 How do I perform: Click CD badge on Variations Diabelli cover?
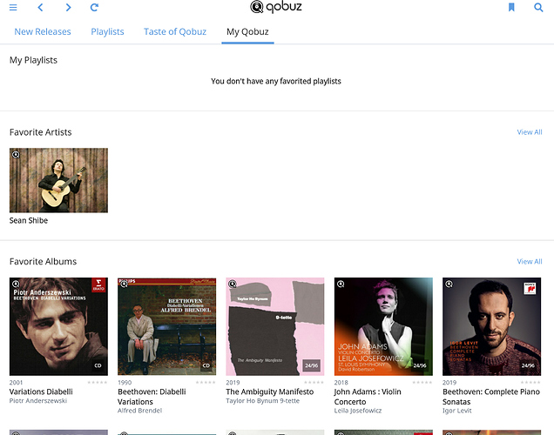pyautogui.click(x=98, y=365)
